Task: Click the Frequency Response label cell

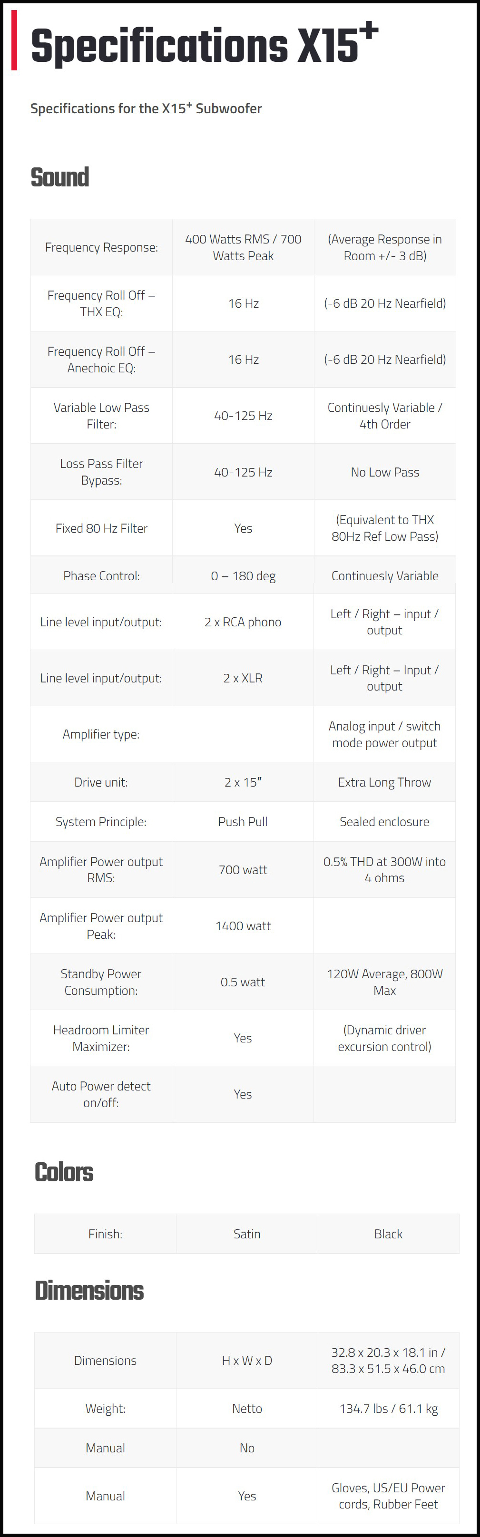Action: click(x=101, y=247)
